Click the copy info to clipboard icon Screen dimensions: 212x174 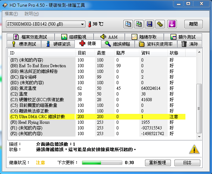[128, 24]
